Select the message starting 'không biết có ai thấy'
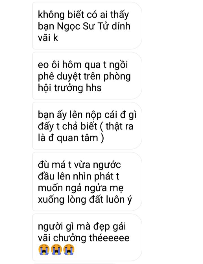 pos(87,26)
